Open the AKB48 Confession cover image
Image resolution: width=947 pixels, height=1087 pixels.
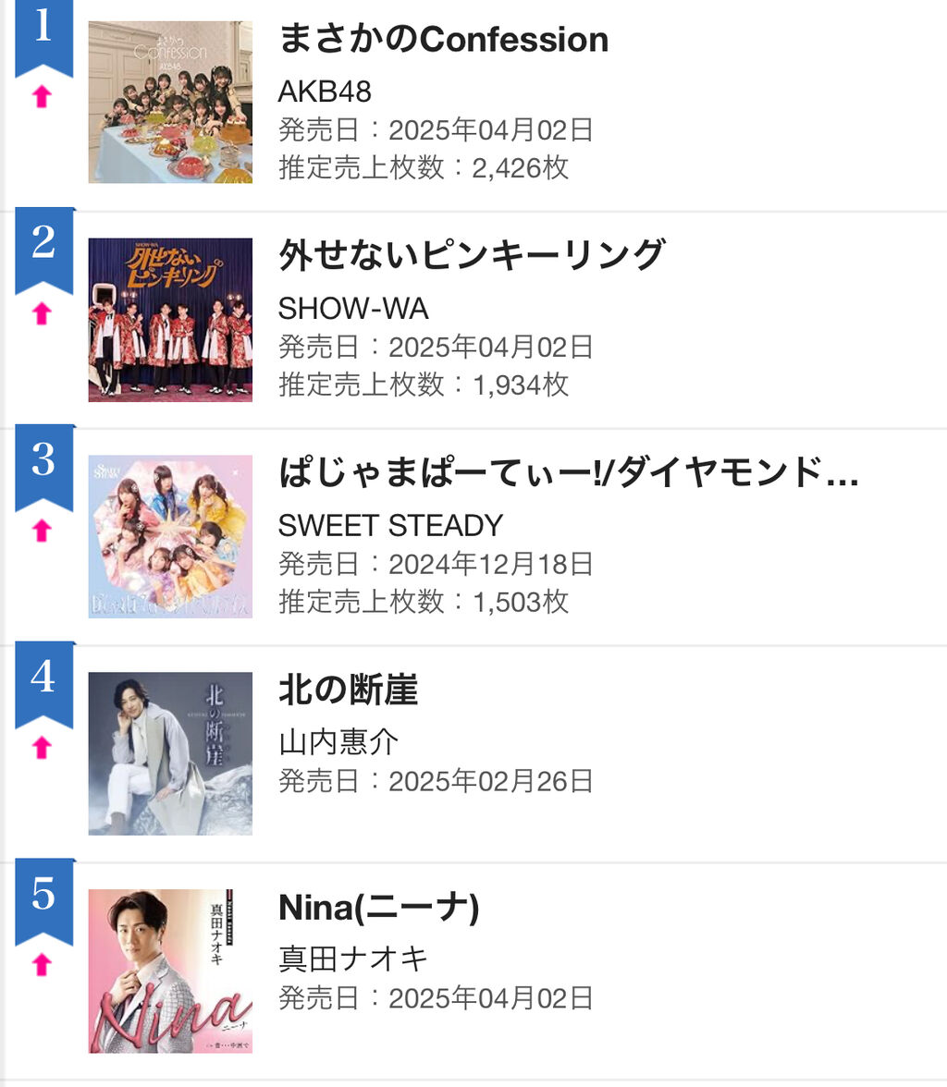click(170, 102)
